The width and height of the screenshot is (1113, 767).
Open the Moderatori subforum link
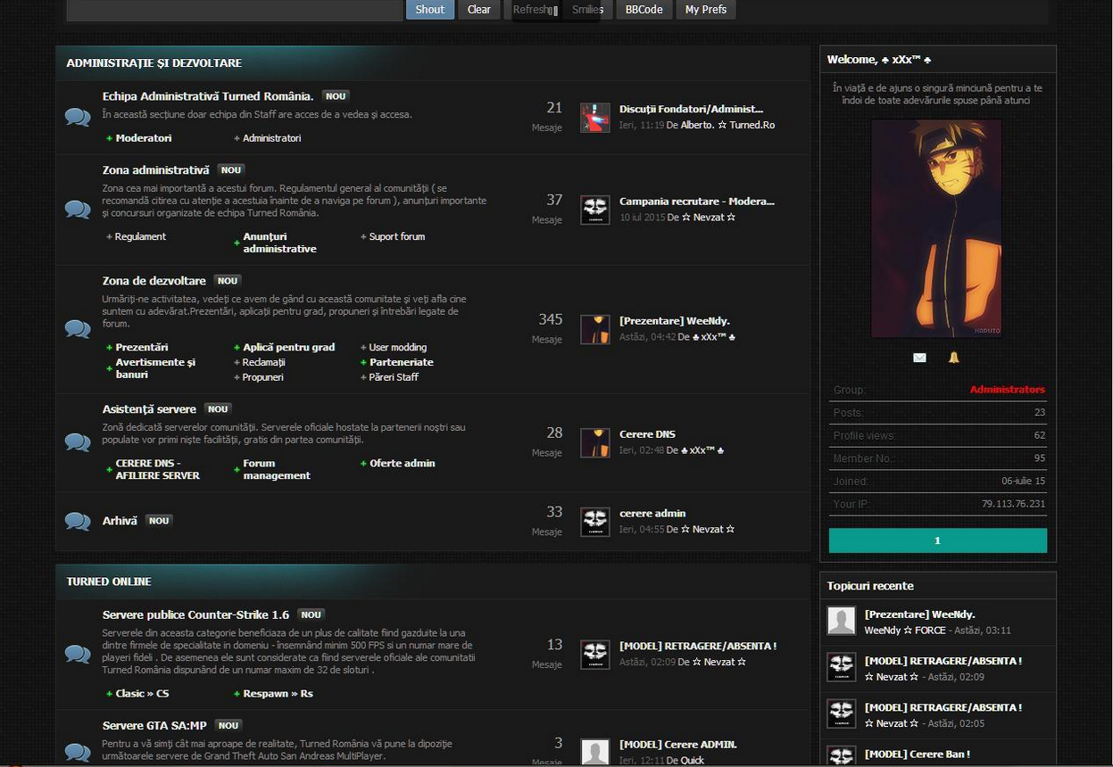click(x=143, y=138)
